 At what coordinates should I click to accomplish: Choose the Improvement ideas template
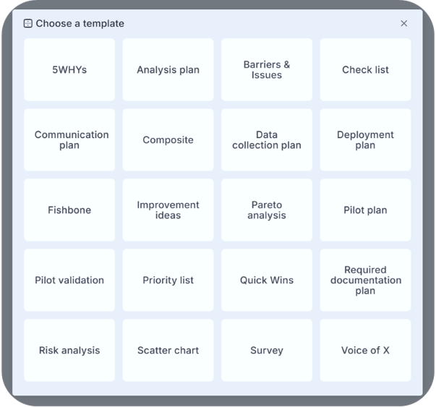pos(168,210)
